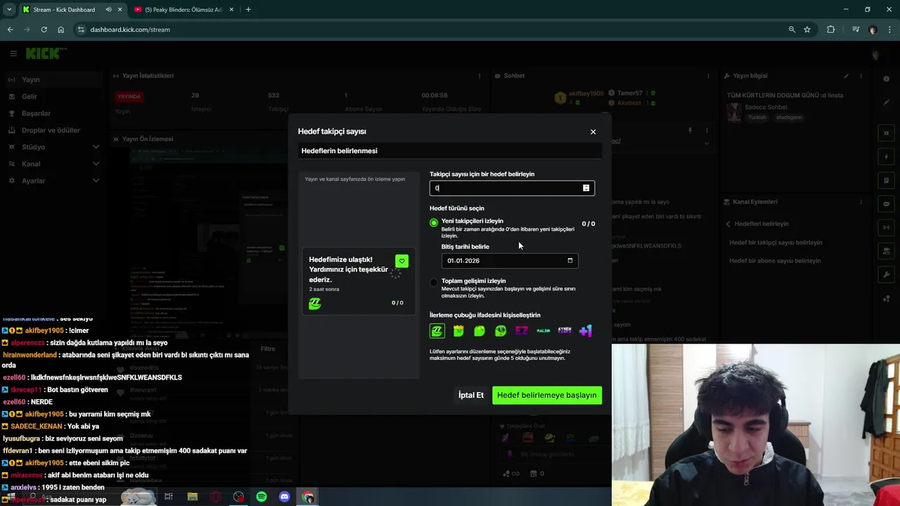Viewport: 900px width, 506px height.
Task: Click 'İptal Et' to cancel goal
Action: pos(471,395)
